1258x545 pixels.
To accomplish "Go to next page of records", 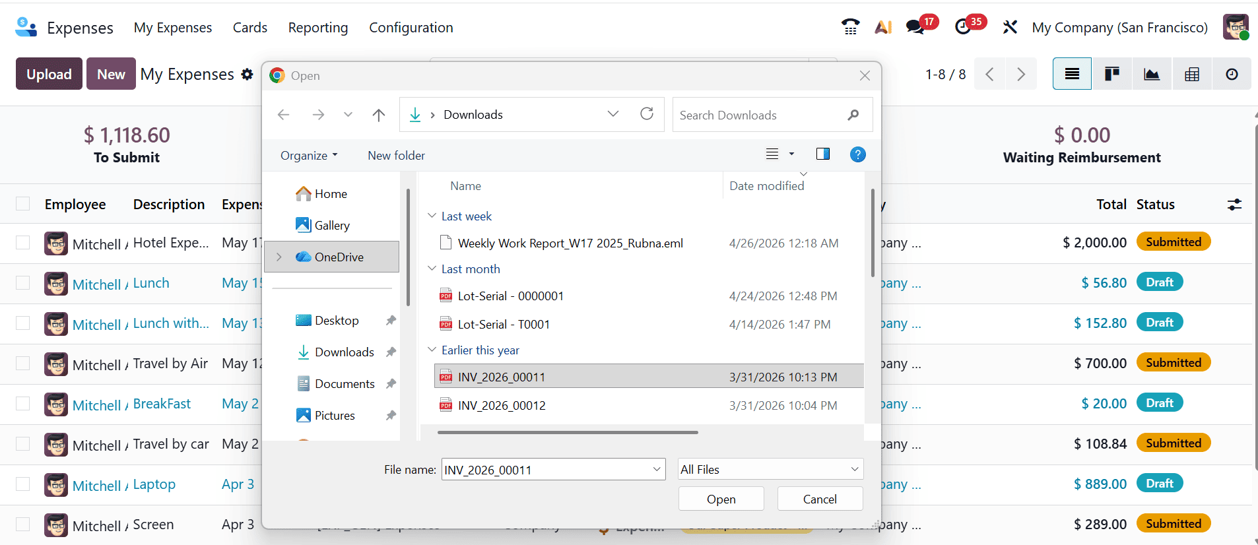I will (1021, 74).
